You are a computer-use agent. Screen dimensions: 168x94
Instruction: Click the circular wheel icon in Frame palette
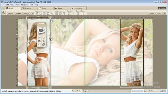click(44, 45)
